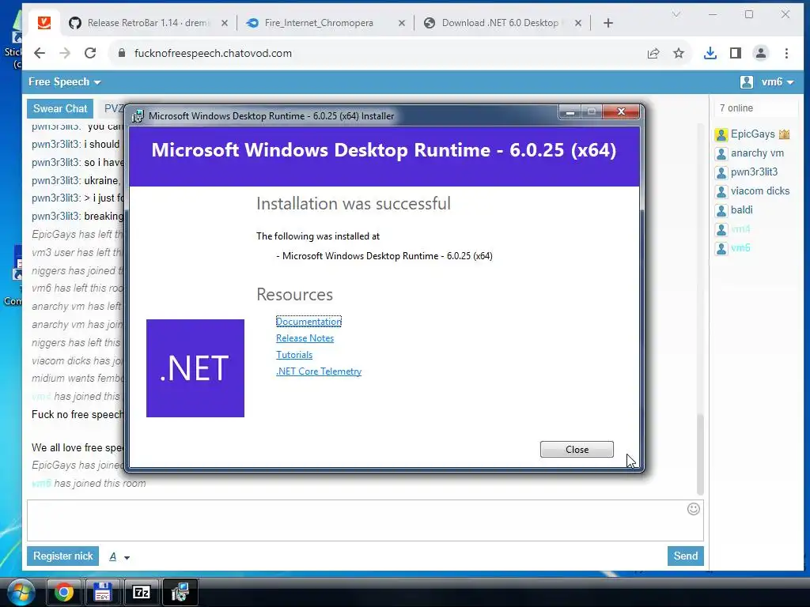810x607 pixels.
Task: Click the chat message input box
Action: (357, 520)
